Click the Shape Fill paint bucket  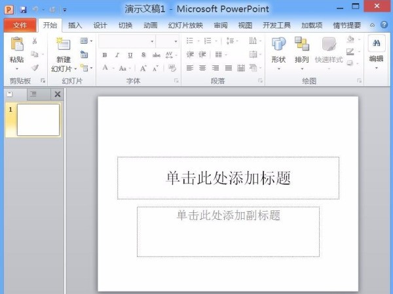click(350, 39)
